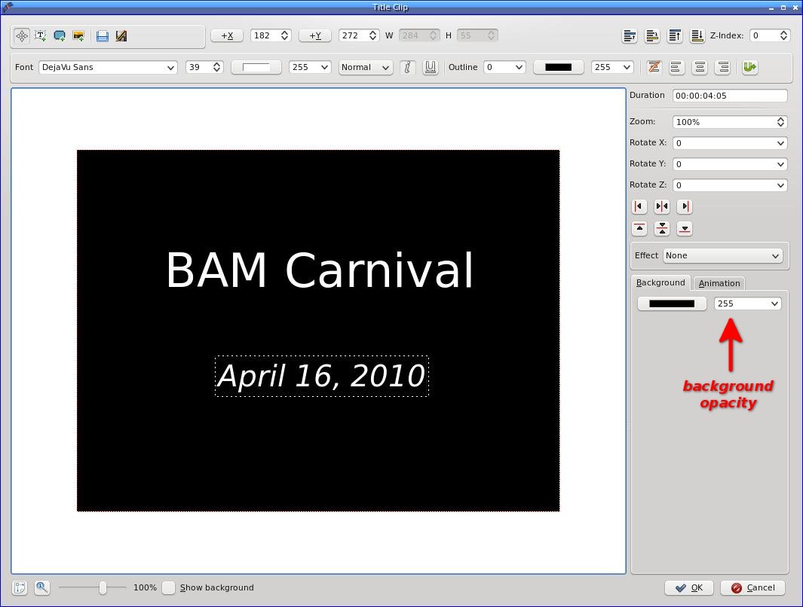
Task: Disable text alignment icon
Action: click(x=654, y=67)
